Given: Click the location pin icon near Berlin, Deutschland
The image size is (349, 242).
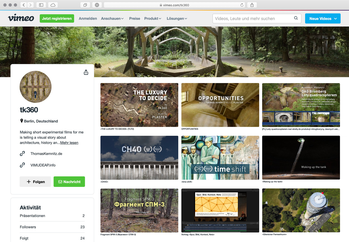Looking at the screenshot, I should click(x=21, y=121).
